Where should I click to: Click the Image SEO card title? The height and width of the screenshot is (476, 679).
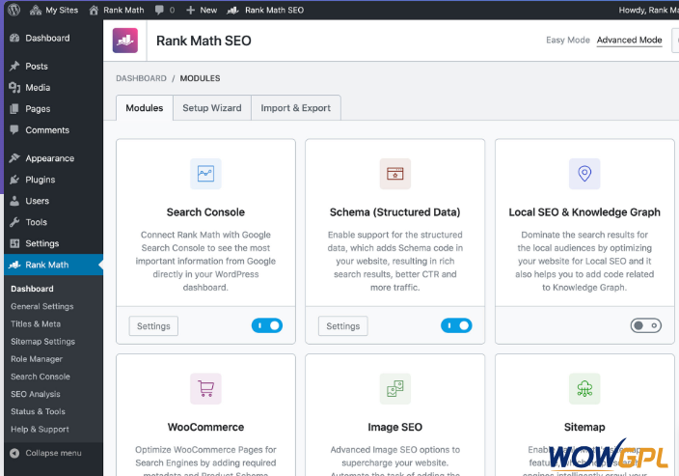pyautogui.click(x=394, y=427)
